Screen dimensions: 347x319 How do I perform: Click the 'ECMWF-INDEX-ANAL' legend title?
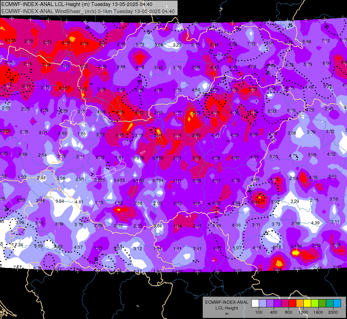coord(226,302)
